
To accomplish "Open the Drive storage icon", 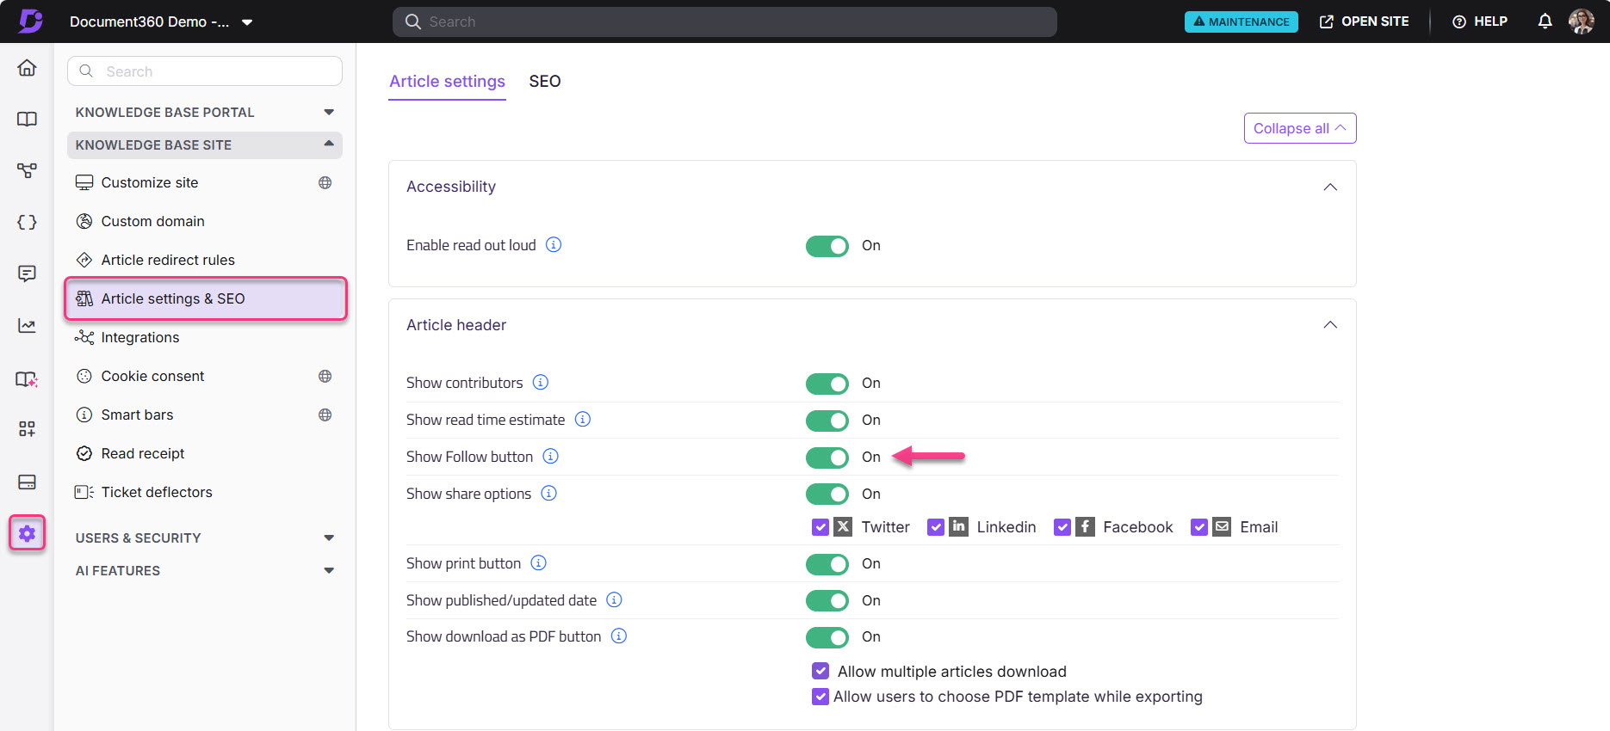I will [x=27, y=482].
